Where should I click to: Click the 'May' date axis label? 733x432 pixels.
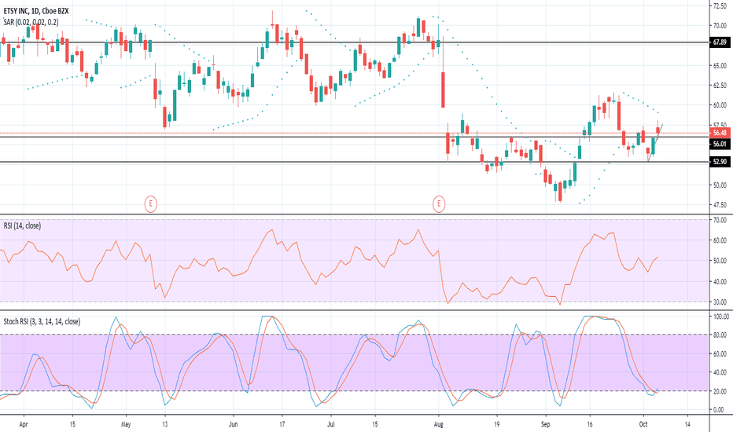pyautogui.click(x=126, y=424)
